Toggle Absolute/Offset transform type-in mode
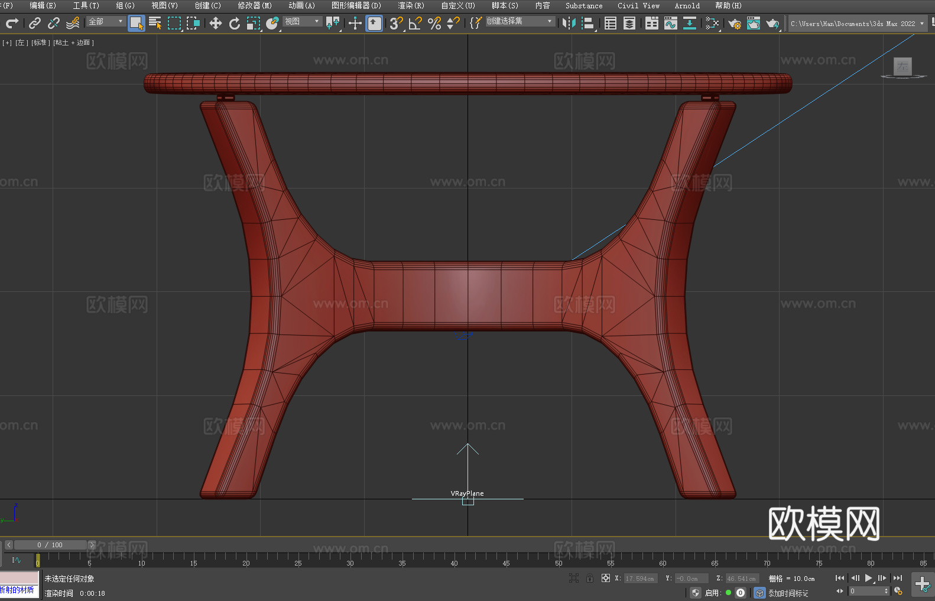935x601 pixels. coord(606,578)
